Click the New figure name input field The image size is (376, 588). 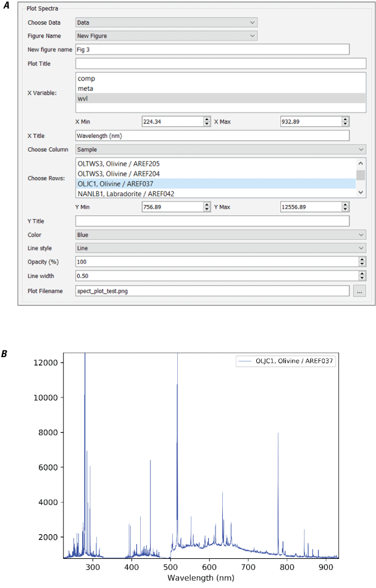[x=212, y=50]
